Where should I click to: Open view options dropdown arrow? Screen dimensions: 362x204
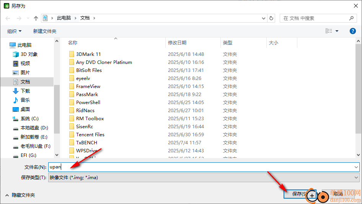pos(337,31)
